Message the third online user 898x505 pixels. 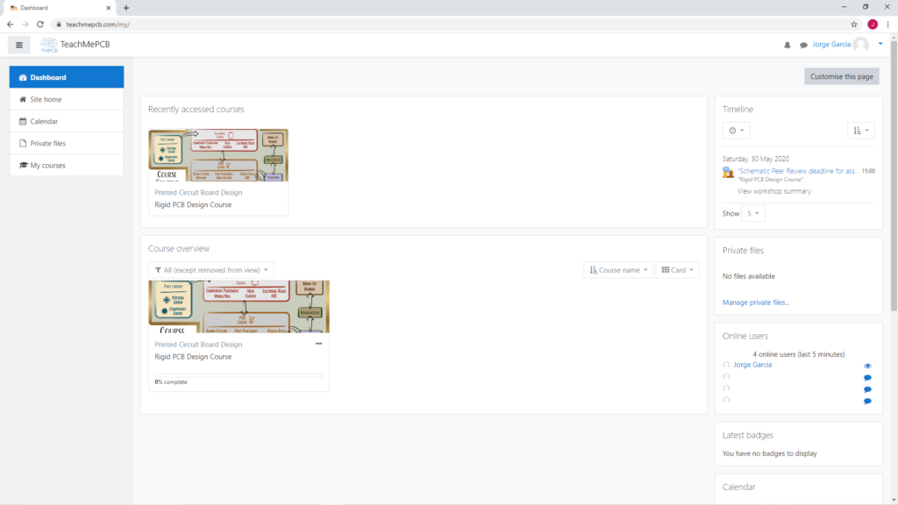point(867,389)
